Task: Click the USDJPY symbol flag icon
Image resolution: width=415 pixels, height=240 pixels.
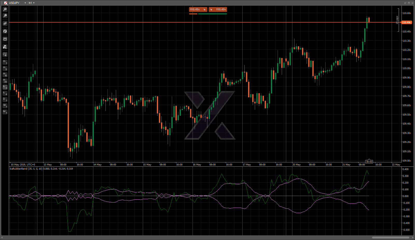Action: 5,3
